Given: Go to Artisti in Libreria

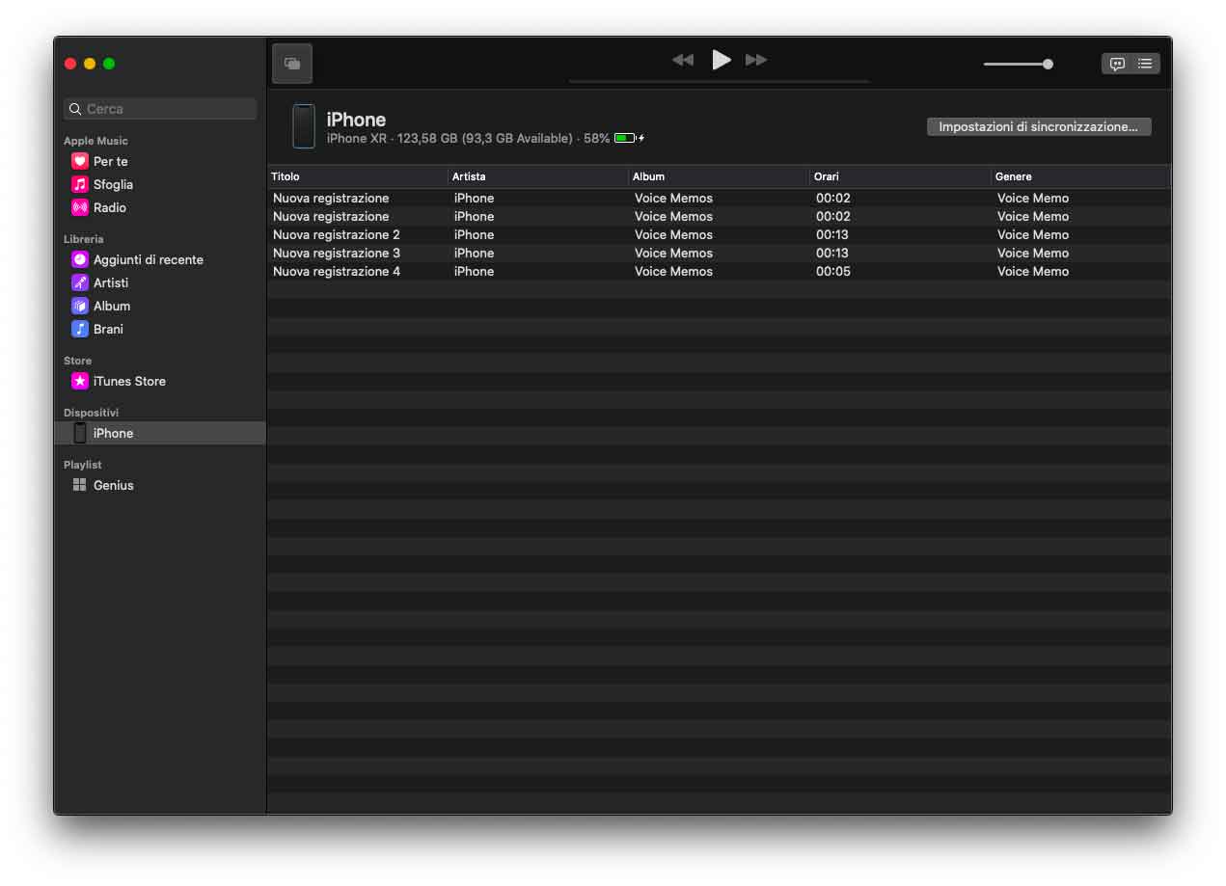Looking at the screenshot, I should (x=111, y=282).
